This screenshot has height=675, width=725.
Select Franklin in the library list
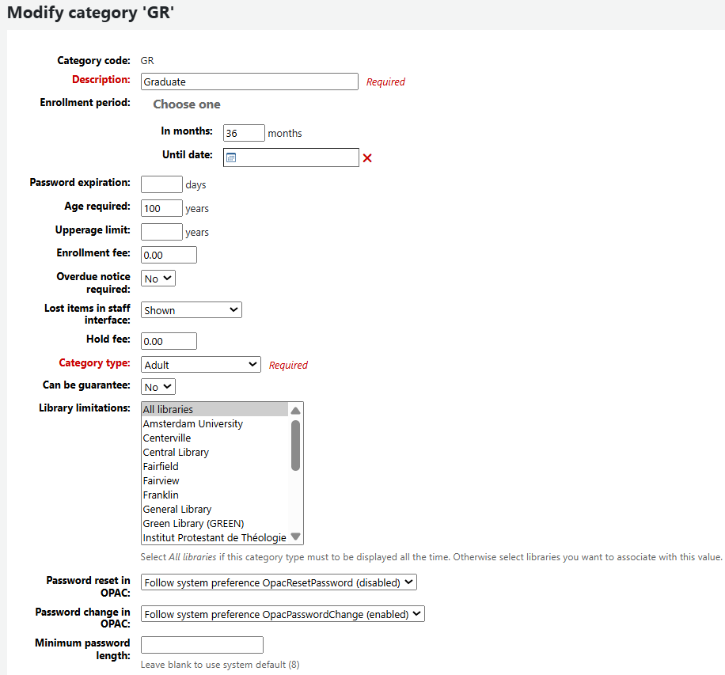click(215, 495)
